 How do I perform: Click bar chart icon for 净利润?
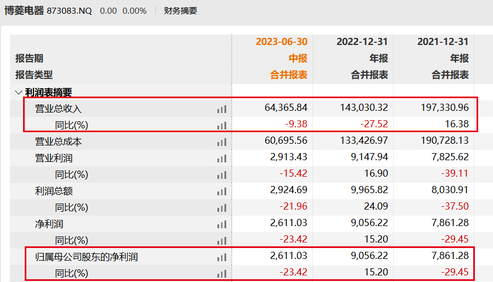[x=221, y=224]
